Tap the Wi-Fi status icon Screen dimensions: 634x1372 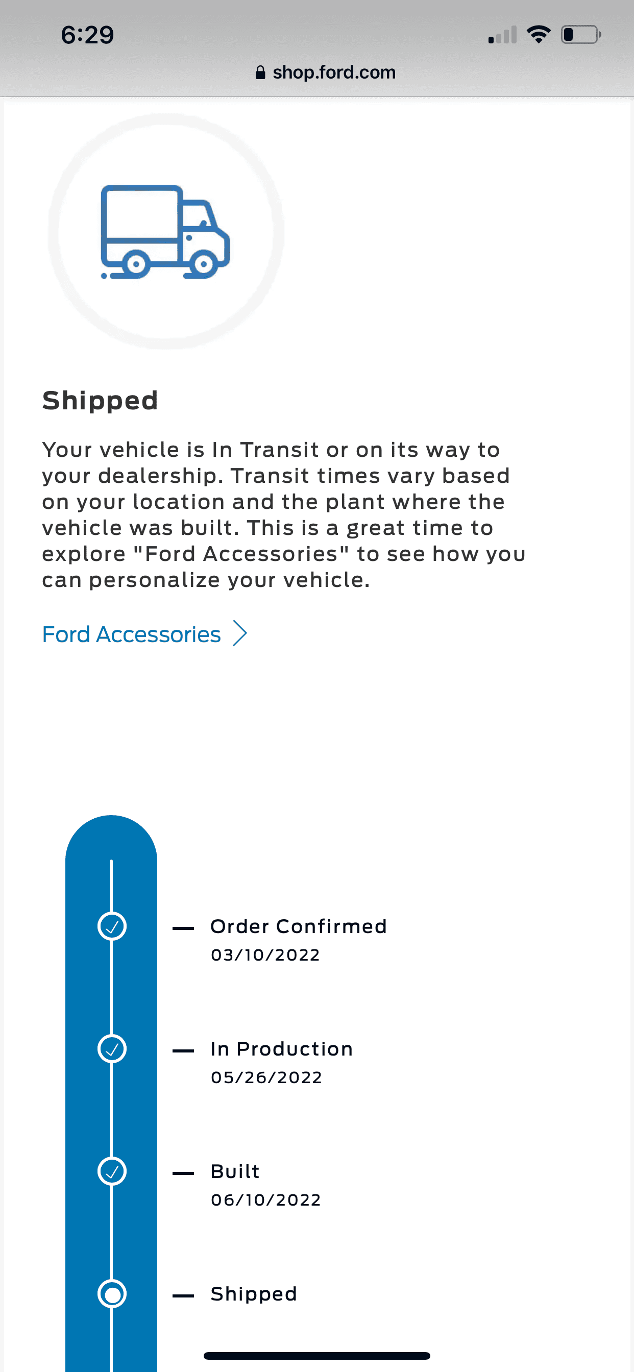point(538,35)
